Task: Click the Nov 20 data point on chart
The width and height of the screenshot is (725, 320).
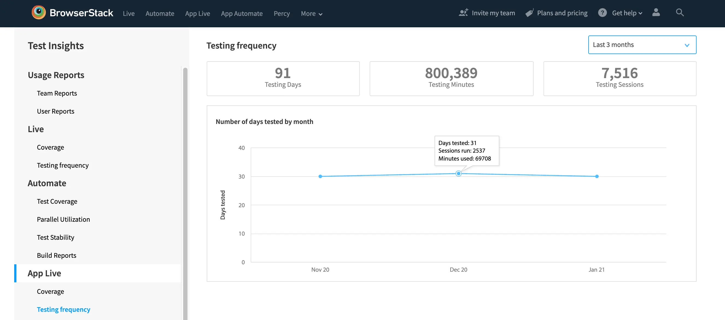Action: pyautogui.click(x=320, y=176)
